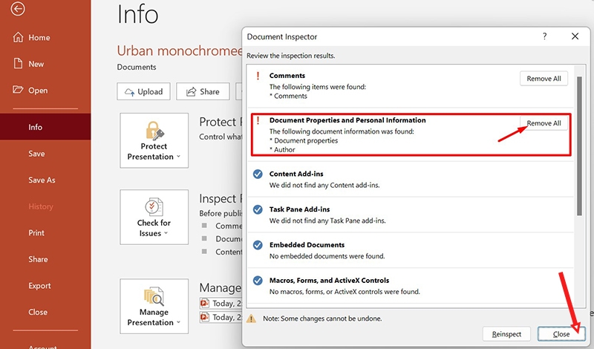Click the Protect Presentation lock icon

pyautogui.click(x=154, y=131)
